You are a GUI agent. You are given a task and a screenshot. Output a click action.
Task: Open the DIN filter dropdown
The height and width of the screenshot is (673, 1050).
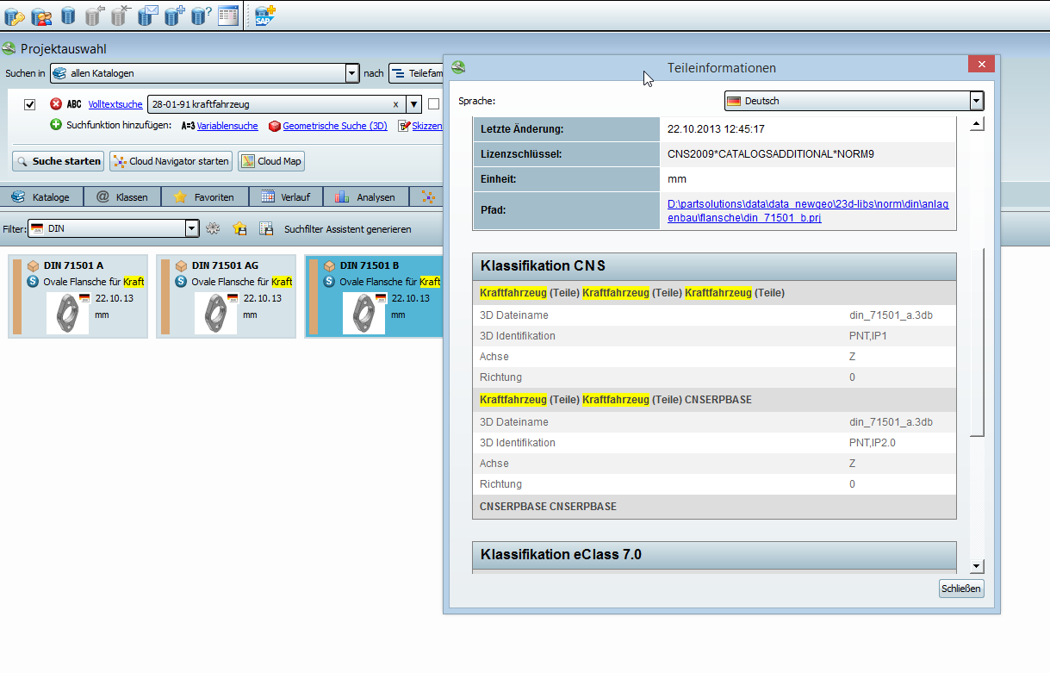(192, 229)
